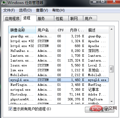Select the guardhp.ex... process row
This screenshot has height=118, width=120.
(x=59, y=36)
